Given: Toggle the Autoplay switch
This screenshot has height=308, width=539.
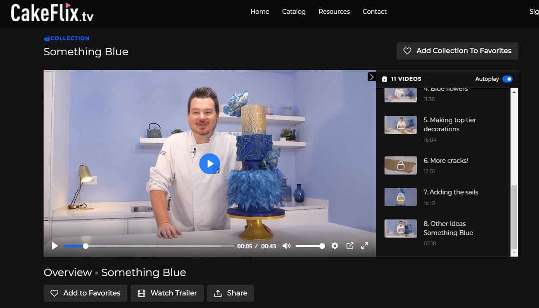Looking at the screenshot, I should [x=507, y=79].
